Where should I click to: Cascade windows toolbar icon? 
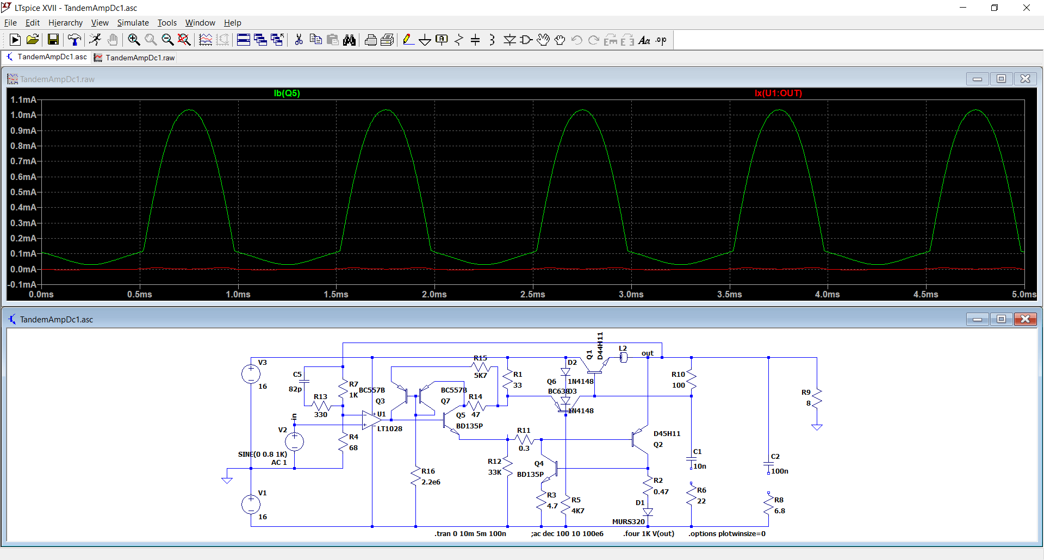click(x=260, y=40)
